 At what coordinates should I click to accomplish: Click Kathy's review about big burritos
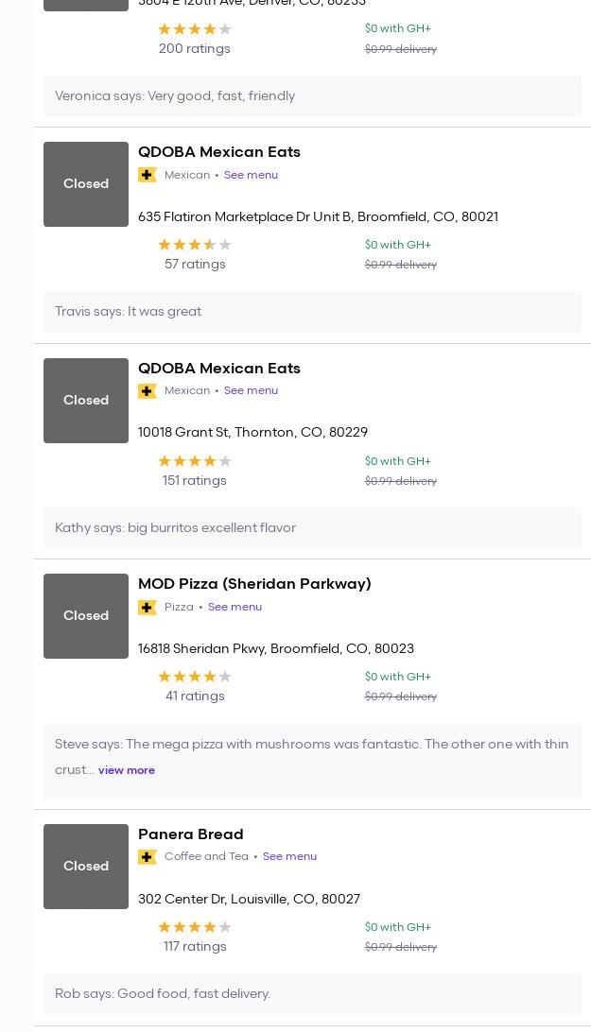tap(176, 528)
